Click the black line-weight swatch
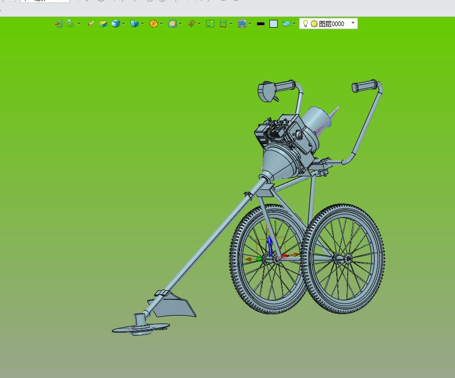455x378 pixels. 261,24
